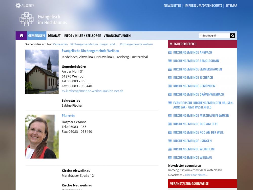Open the Newsletter link in the header
253x190 pixels.
click(x=172, y=6)
